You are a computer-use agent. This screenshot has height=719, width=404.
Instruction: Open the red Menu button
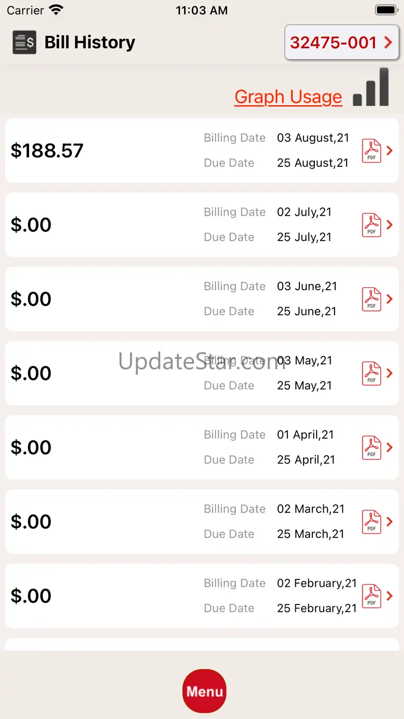[x=205, y=691]
